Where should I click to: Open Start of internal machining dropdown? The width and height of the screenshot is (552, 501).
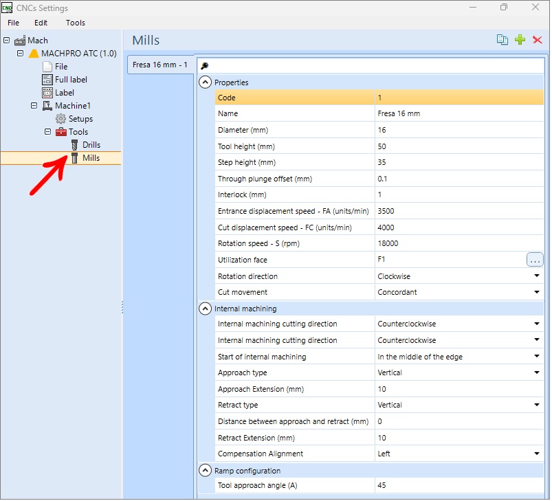click(536, 356)
